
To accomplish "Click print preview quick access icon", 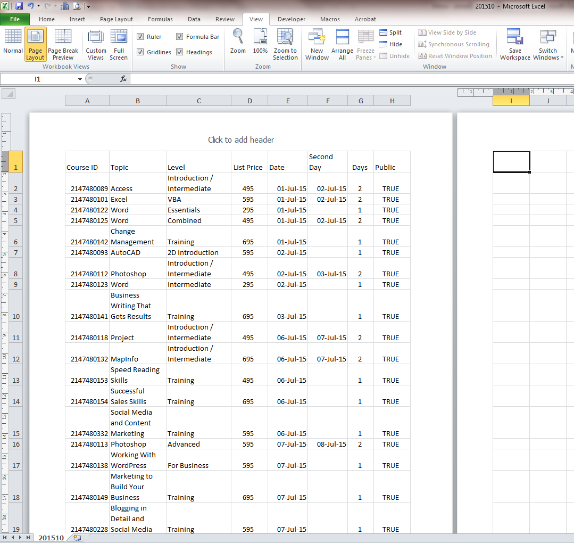I will (77, 6).
